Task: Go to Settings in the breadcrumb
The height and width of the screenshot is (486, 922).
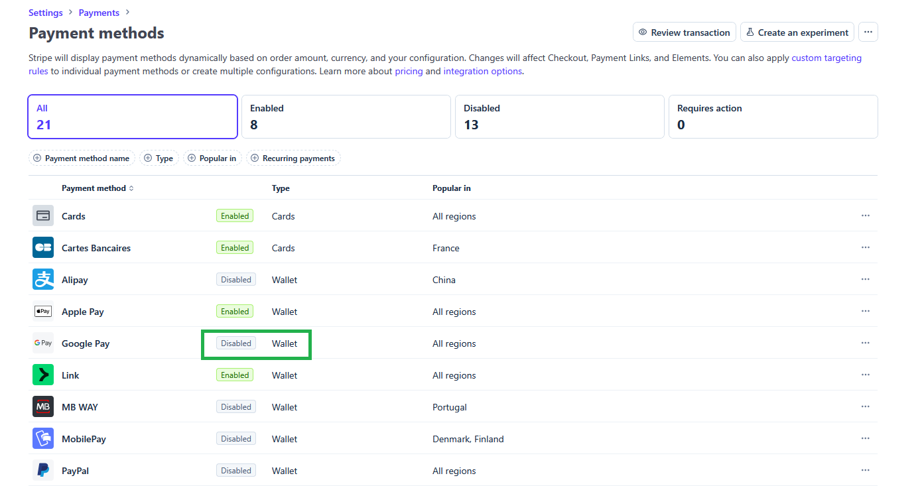Action: (x=46, y=13)
